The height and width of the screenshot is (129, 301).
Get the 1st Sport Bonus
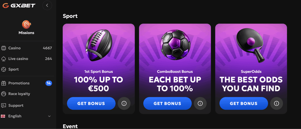pyautogui.click(x=91, y=103)
